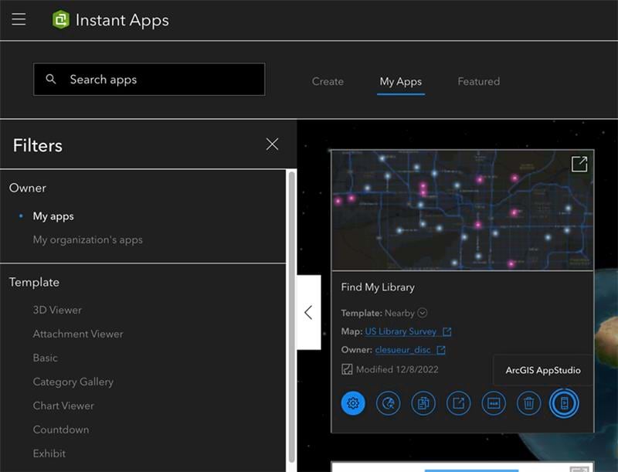Switch to the Create tab
618x472 pixels.
(x=328, y=82)
